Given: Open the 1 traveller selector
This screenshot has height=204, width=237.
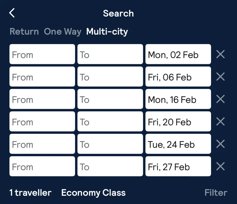Looking at the screenshot, I should coord(31,192).
